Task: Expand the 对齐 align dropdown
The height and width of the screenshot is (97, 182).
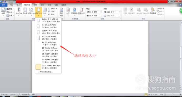Action: [x=160, y=9]
